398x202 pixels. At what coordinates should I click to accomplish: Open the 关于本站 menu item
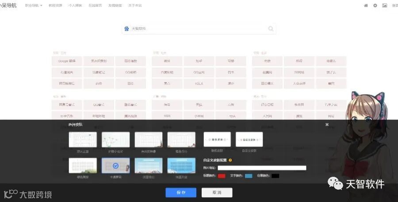click(135, 5)
